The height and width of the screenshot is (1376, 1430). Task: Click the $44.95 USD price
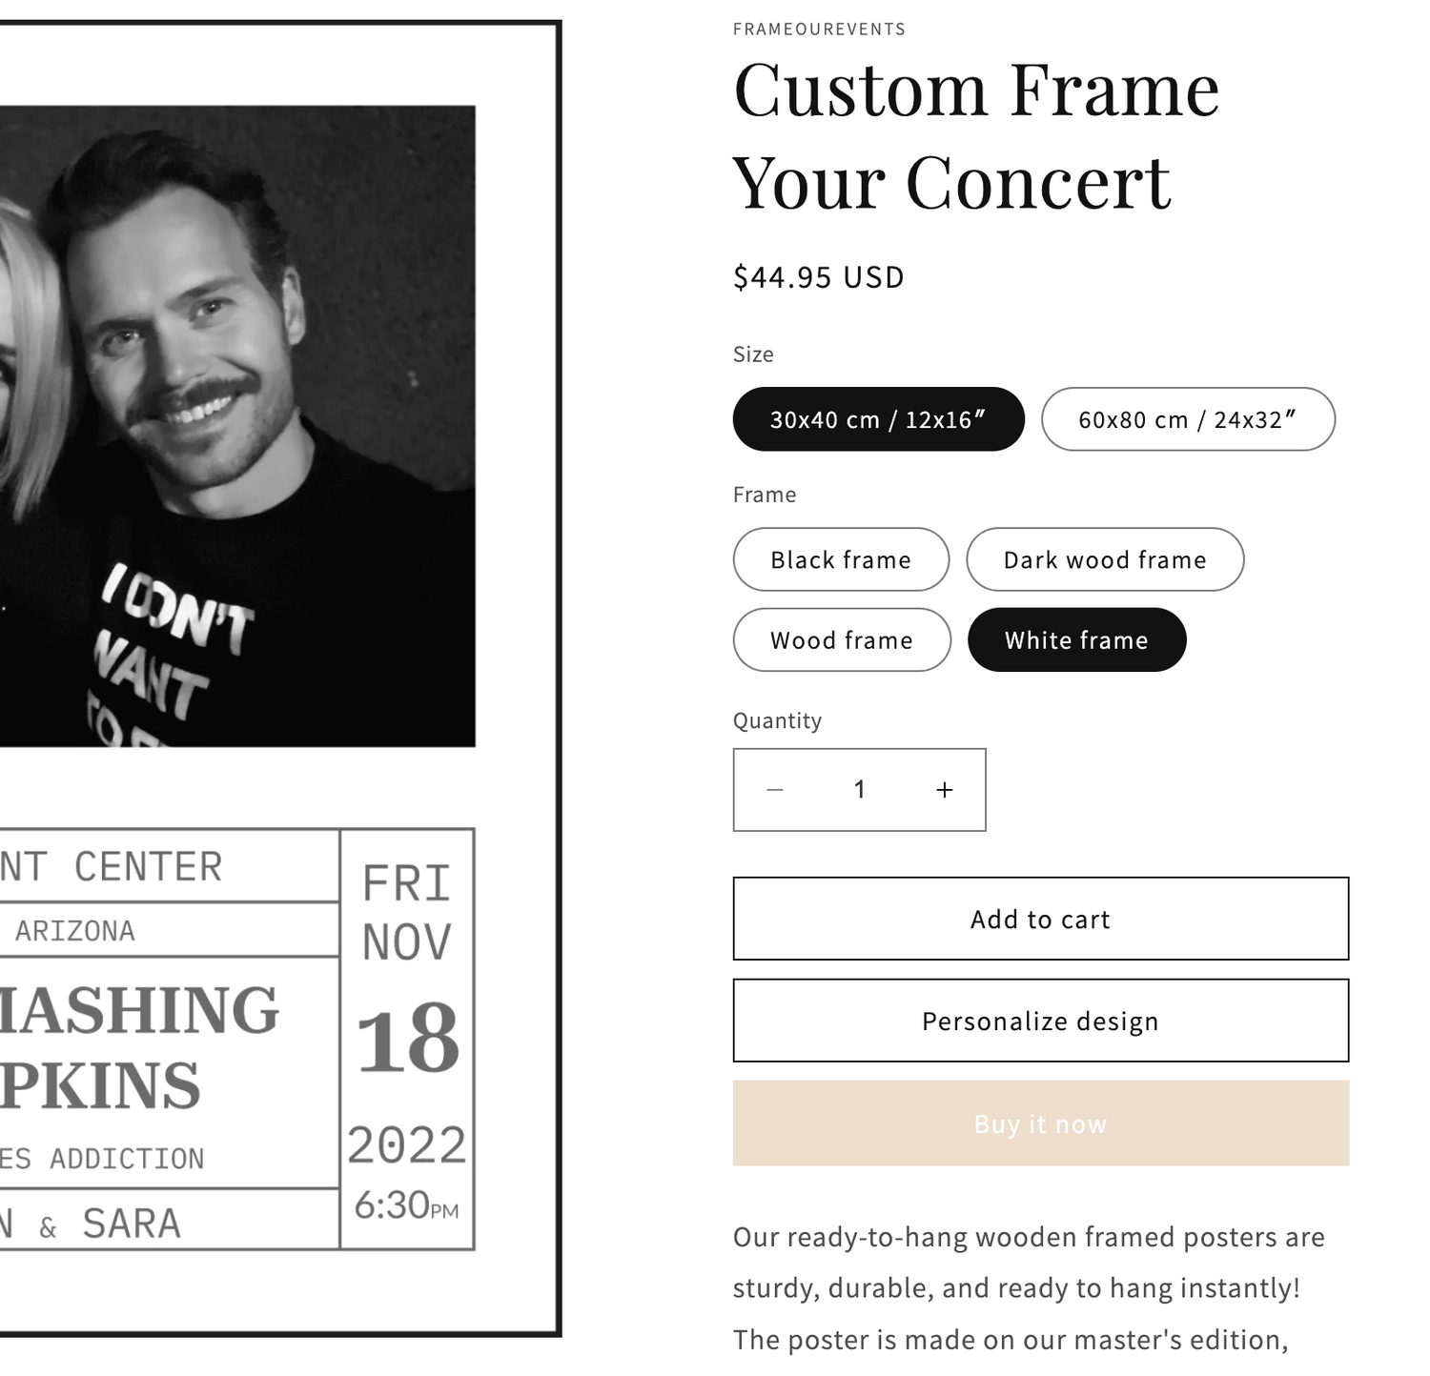(x=818, y=277)
